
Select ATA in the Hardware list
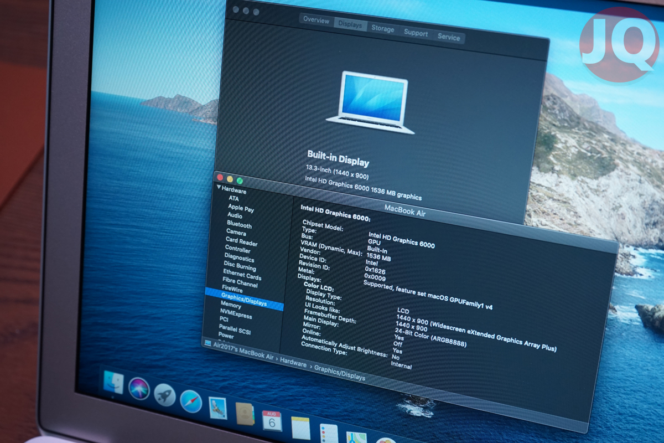pos(234,198)
